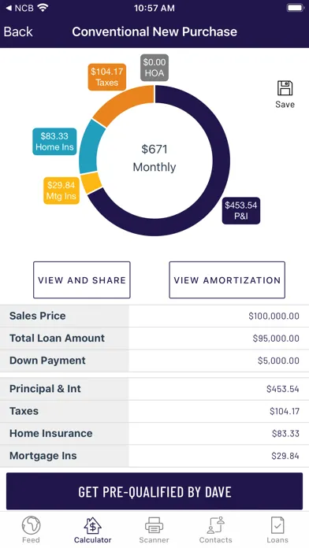Tap the yellow Mtg Ins label
This screenshot has width=309, height=548.
point(61,191)
